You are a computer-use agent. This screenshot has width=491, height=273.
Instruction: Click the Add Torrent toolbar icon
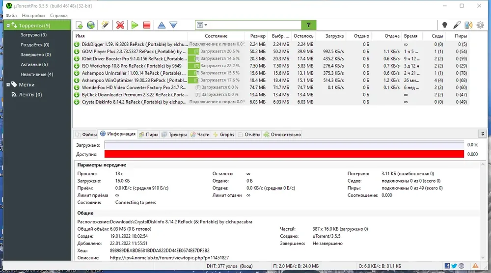(79, 25)
